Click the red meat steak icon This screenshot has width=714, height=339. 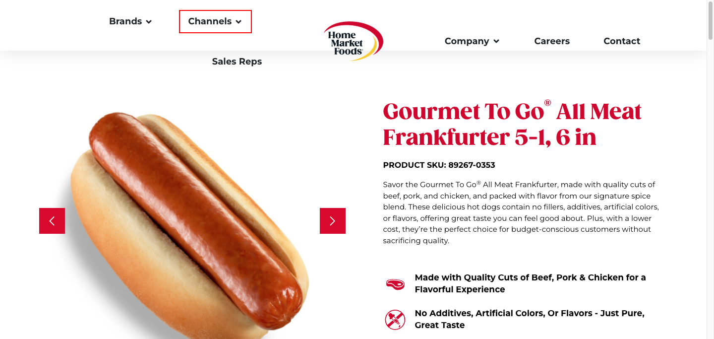pos(395,284)
